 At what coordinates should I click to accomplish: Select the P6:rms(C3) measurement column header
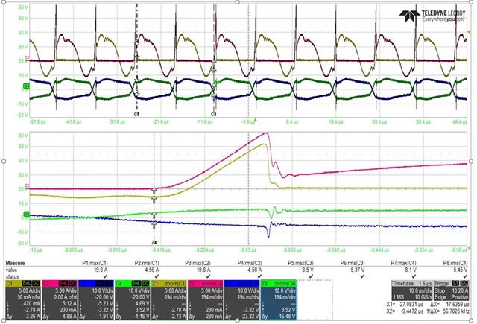(353, 263)
